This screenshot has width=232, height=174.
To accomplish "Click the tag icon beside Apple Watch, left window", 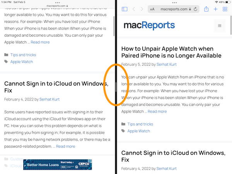I will tap(6, 61).
